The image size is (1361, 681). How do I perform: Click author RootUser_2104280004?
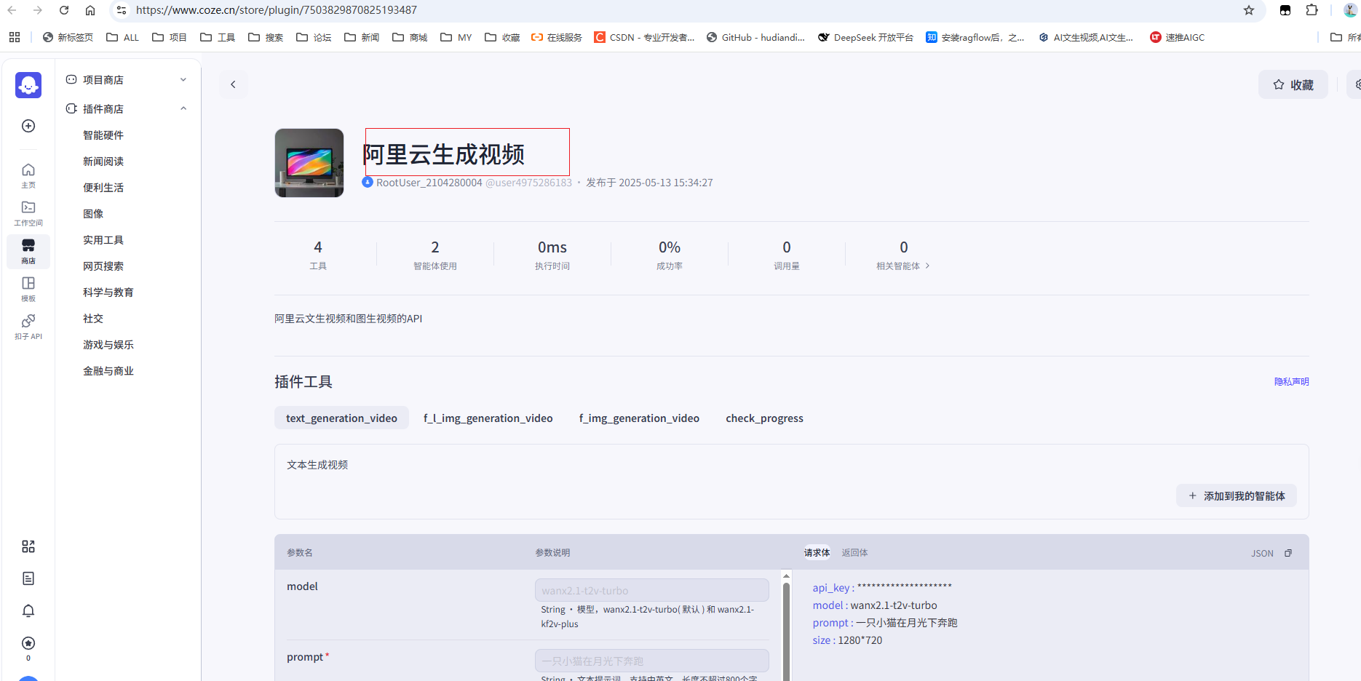pos(429,183)
